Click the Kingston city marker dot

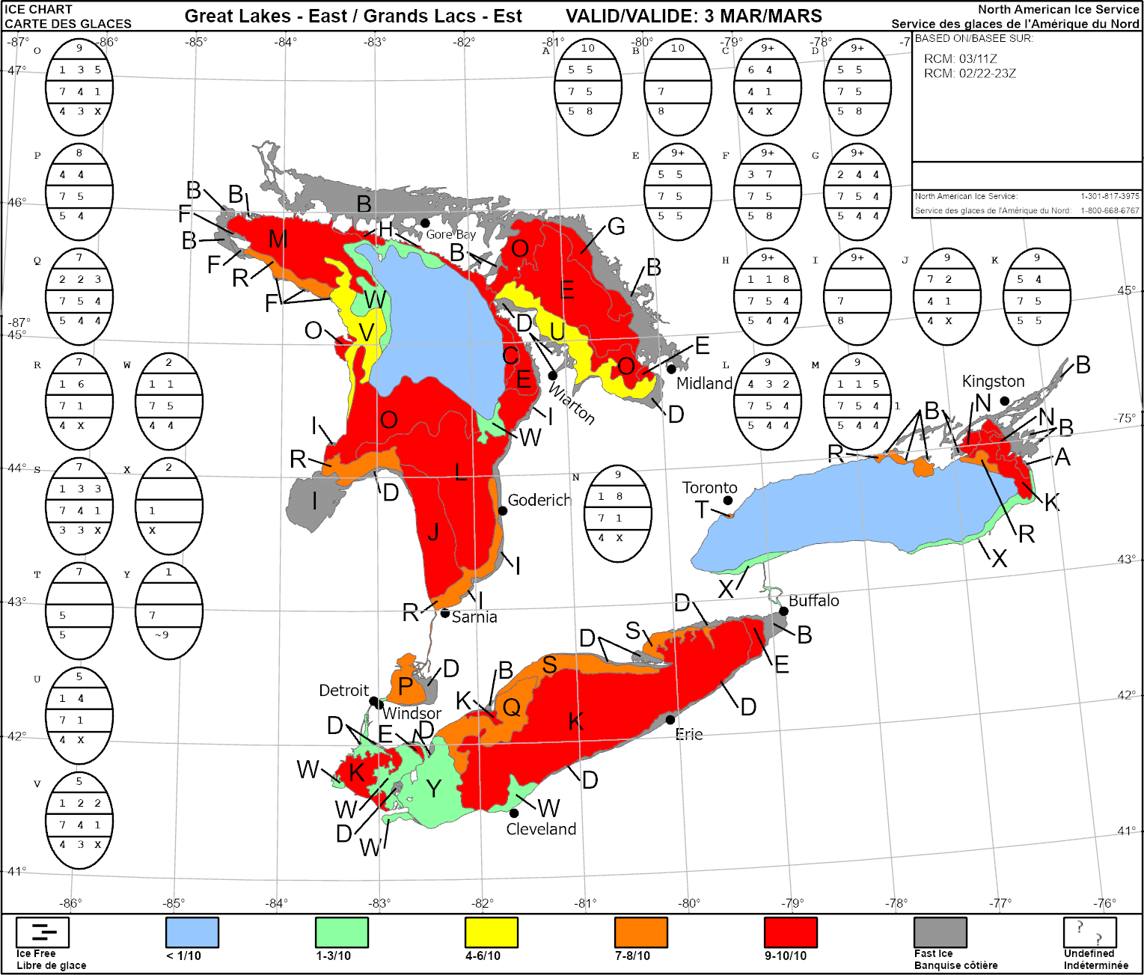click(x=1005, y=401)
